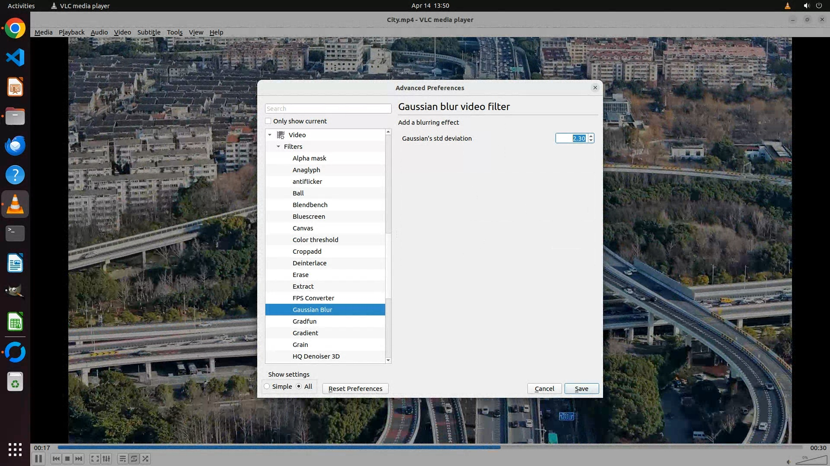The image size is (830, 466).
Task: Skip to next media track
Action: 79,459
